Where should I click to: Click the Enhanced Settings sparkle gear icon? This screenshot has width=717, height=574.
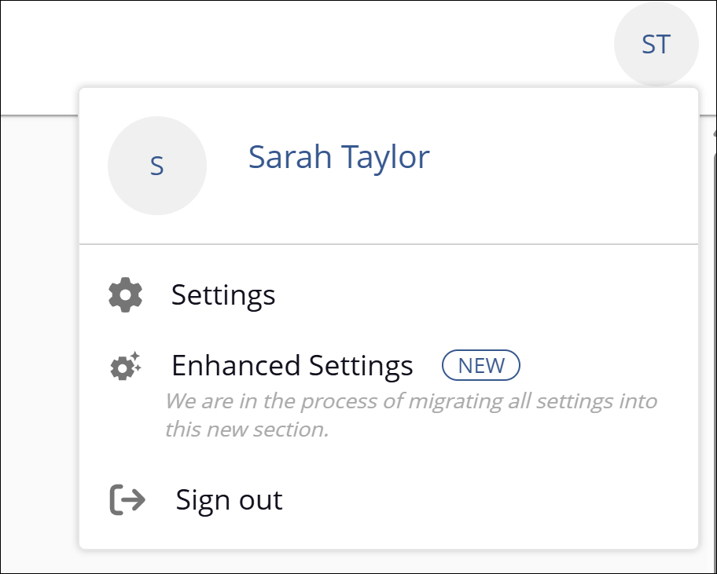click(x=126, y=366)
